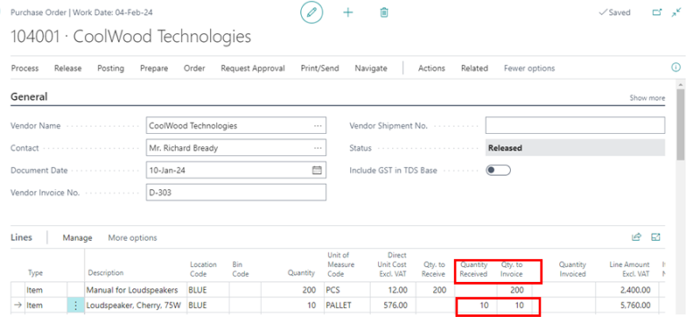
Task: Open the Loudspeaker row options menu
Action: pyautogui.click(x=76, y=305)
